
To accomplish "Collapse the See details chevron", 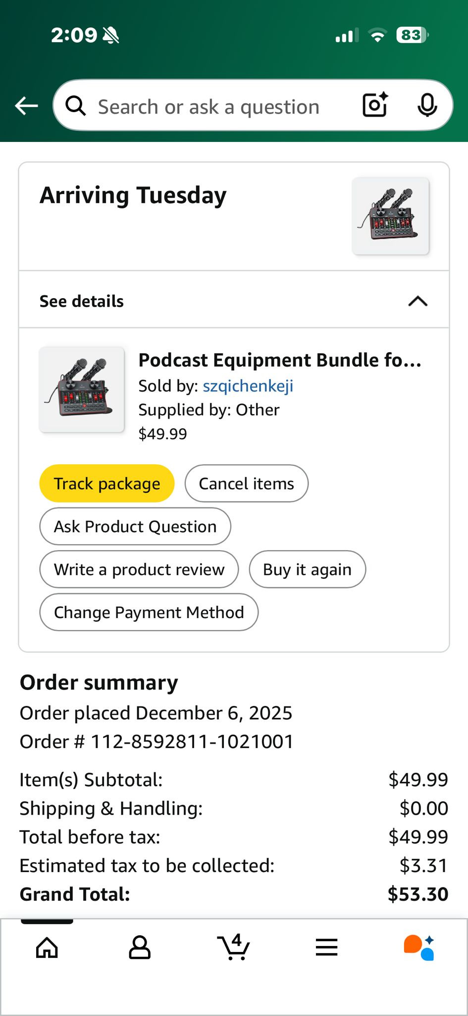I will pos(417,301).
